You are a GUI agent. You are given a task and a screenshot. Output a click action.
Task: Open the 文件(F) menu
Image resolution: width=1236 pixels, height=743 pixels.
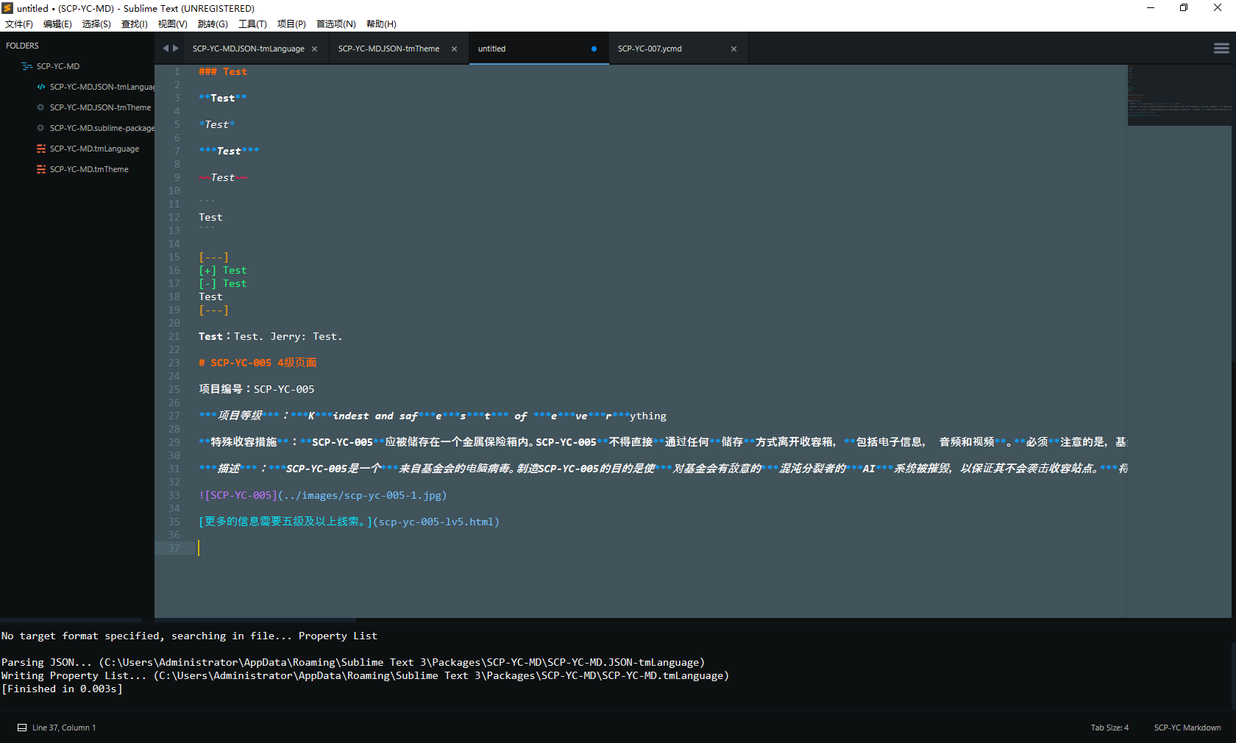coord(19,24)
